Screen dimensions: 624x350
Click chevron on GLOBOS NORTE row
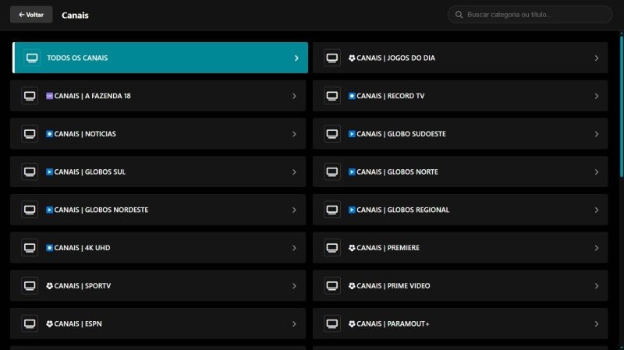coord(596,172)
